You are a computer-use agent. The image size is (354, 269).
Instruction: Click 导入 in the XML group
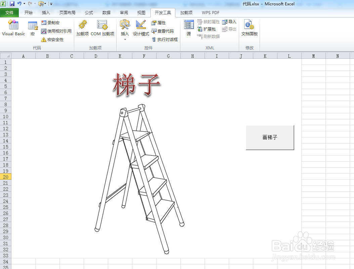point(230,21)
